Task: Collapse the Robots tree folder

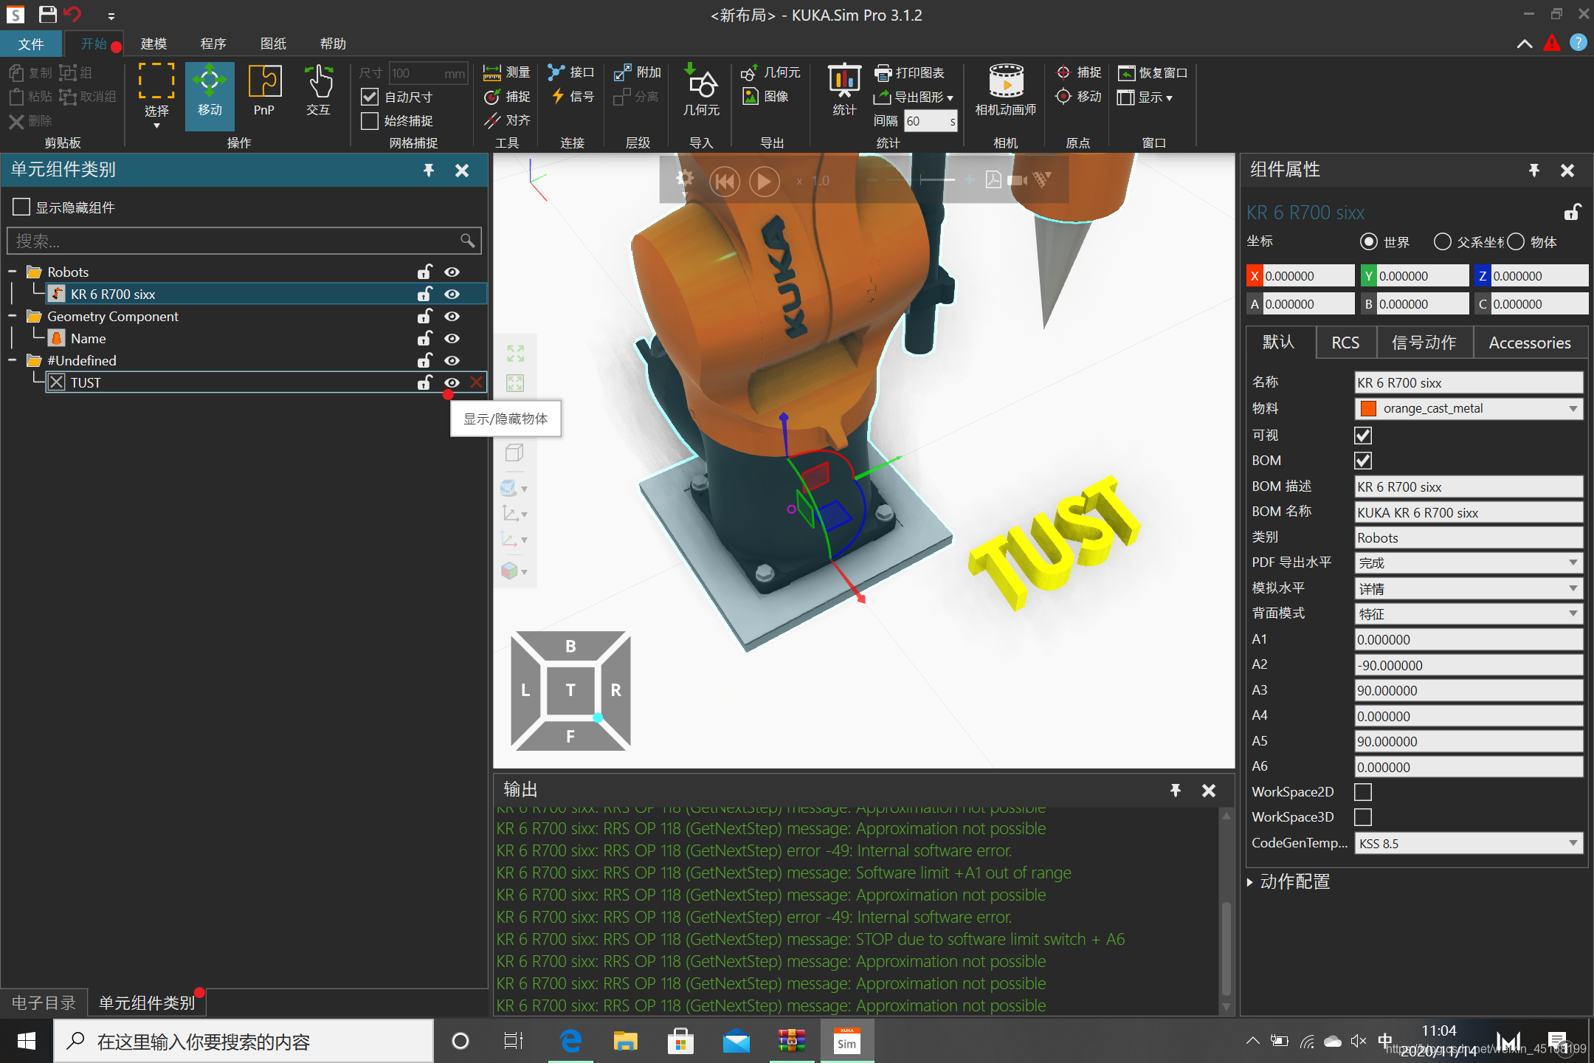Action: tap(13, 272)
